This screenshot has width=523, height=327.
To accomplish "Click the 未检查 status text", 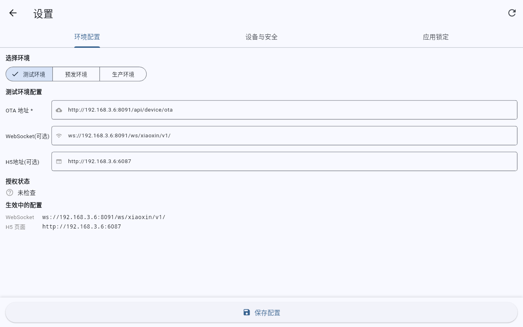I will pos(27,193).
